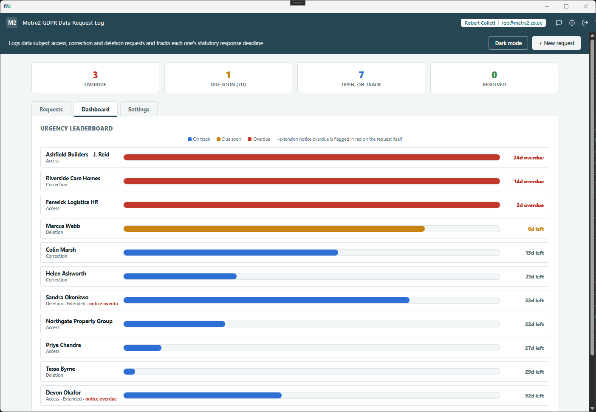Click the blue On track legend swatch
596x412 pixels.
click(x=190, y=139)
